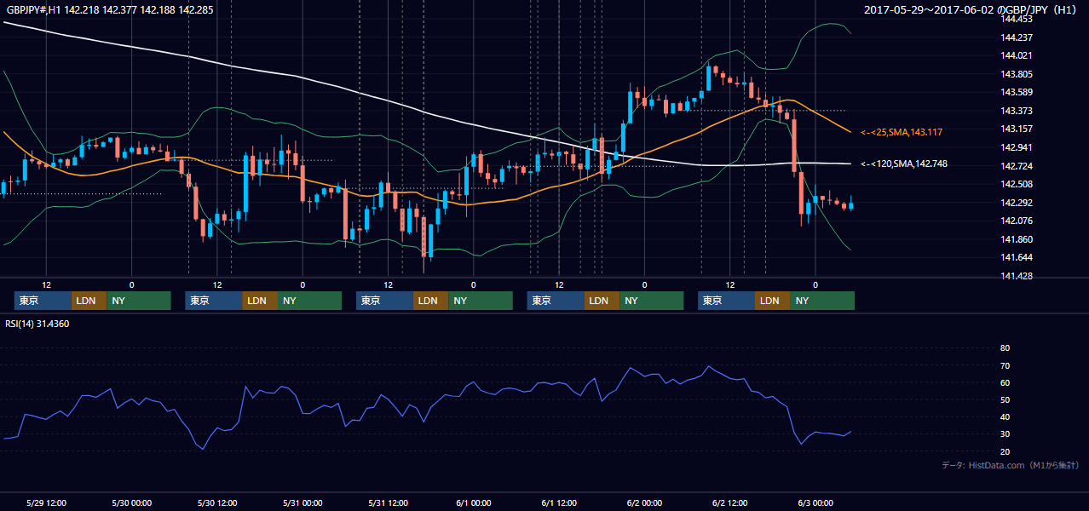Click RSI scale level 50
Screen dimensions: 1089x511
[x=1005, y=399]
